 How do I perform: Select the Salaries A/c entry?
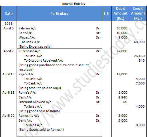(27, 28)
